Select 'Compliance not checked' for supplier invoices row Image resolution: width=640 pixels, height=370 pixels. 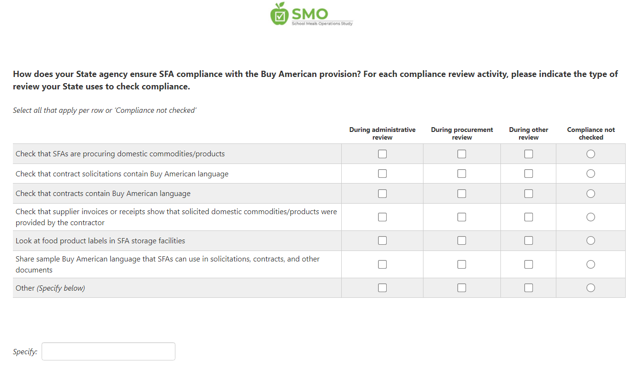coord(591,217)
